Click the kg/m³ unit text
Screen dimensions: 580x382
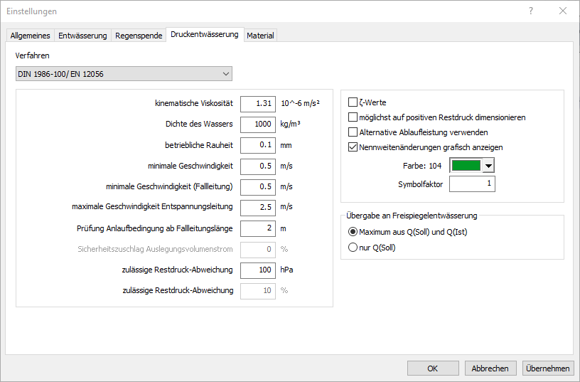(x=290, y=124)
